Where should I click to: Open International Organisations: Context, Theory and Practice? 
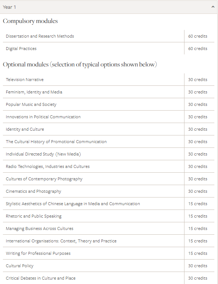pos(61,241)
